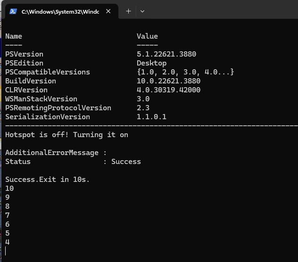Click the WSManStackVersion row label
The image size is (298, 262).
[x=41, y=99]
